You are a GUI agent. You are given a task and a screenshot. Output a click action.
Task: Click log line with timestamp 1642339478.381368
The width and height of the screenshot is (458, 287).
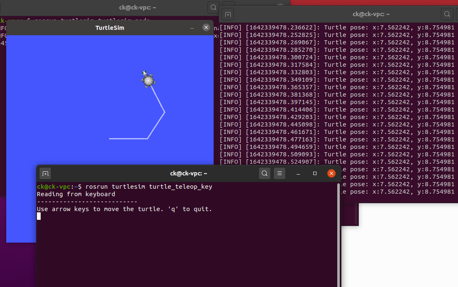tap(337, 95)
